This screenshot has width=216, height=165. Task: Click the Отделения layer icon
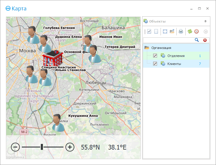(163, 55)
